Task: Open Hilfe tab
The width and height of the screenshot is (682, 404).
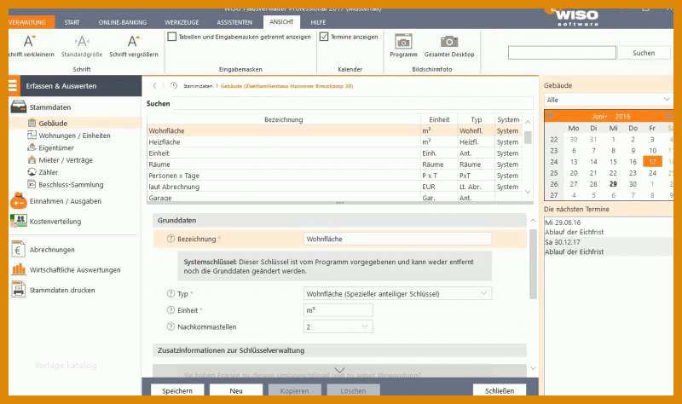Action: pyautogui.click(x=318, y=22)
